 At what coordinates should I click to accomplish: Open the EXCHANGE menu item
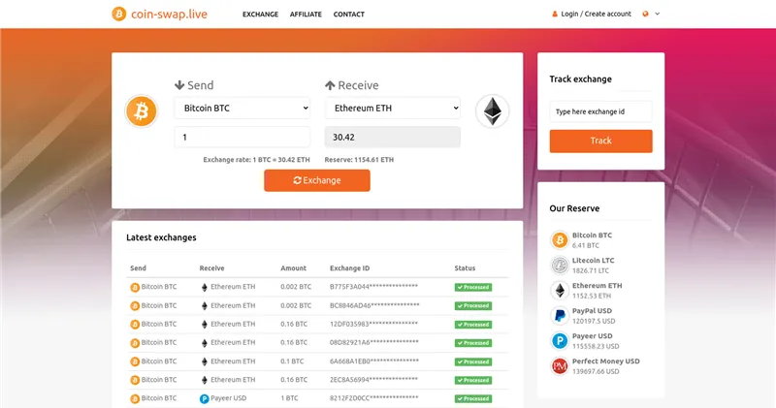pos(260,15)
